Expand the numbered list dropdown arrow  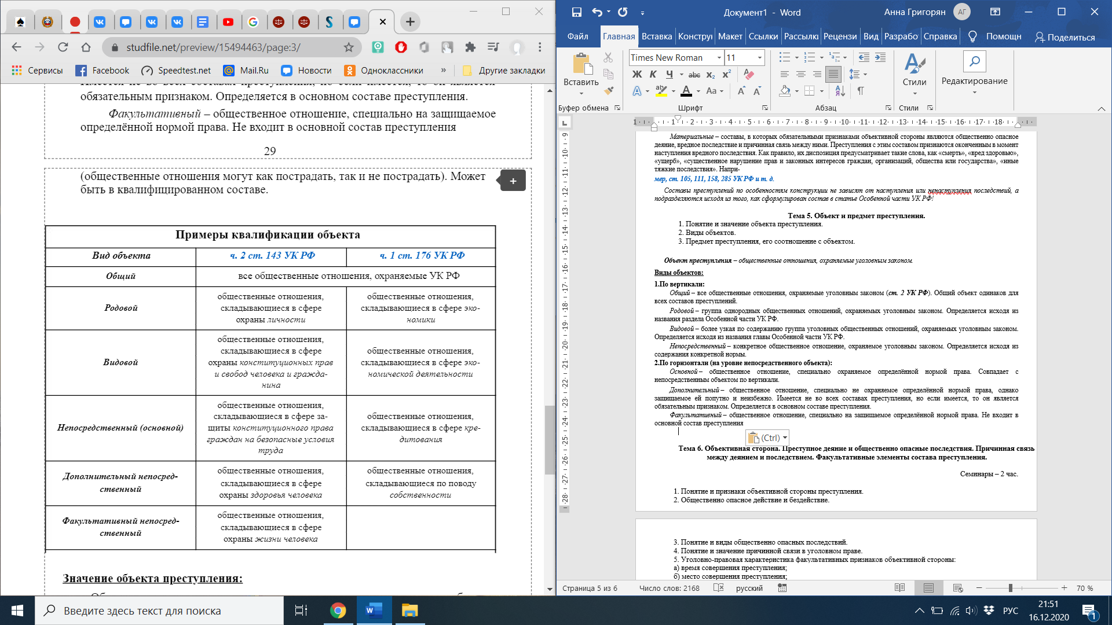click(x=821, y=57)
